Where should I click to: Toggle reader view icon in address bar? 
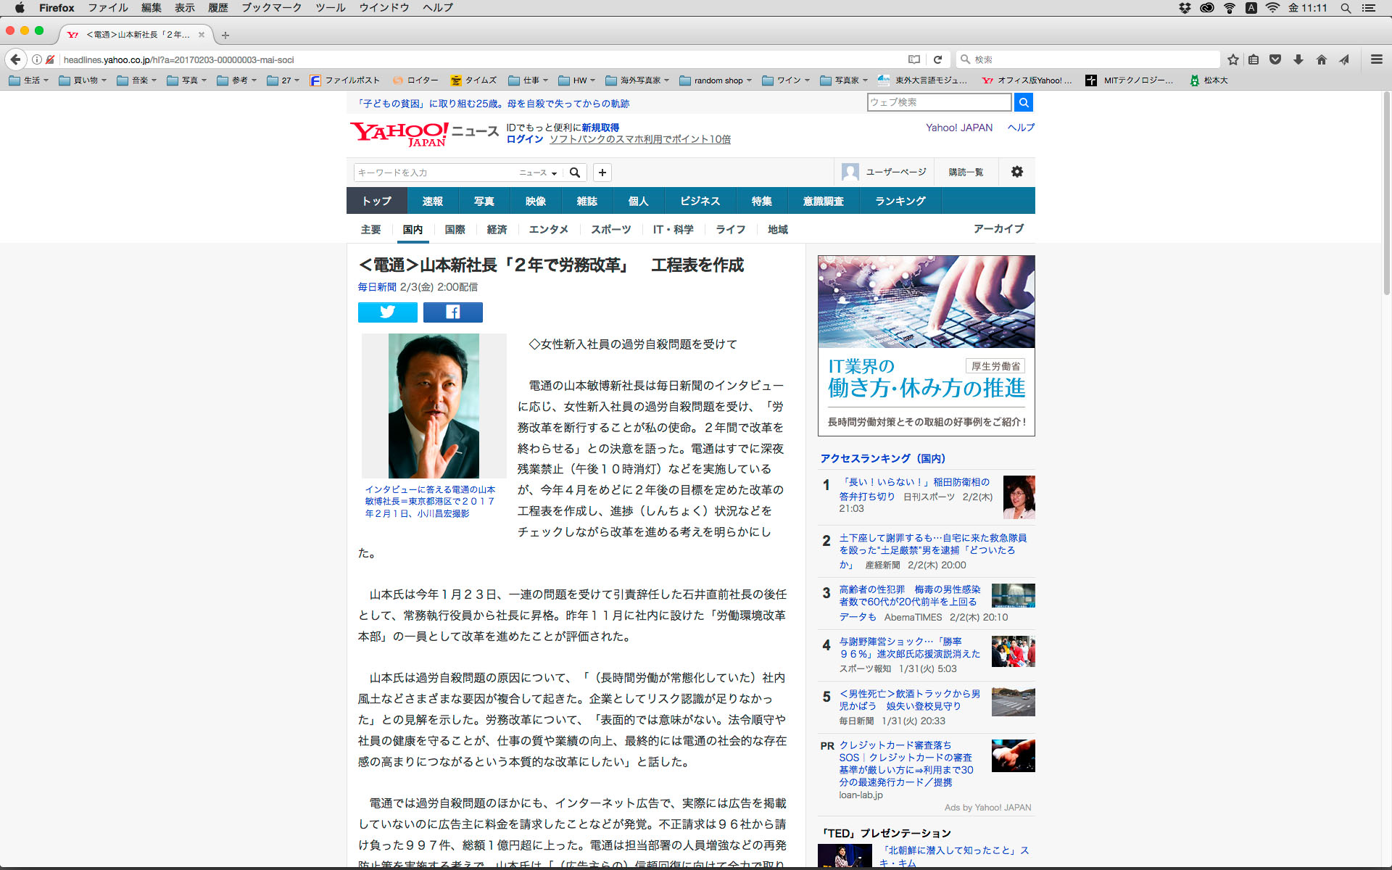click(x=914, y=59)
